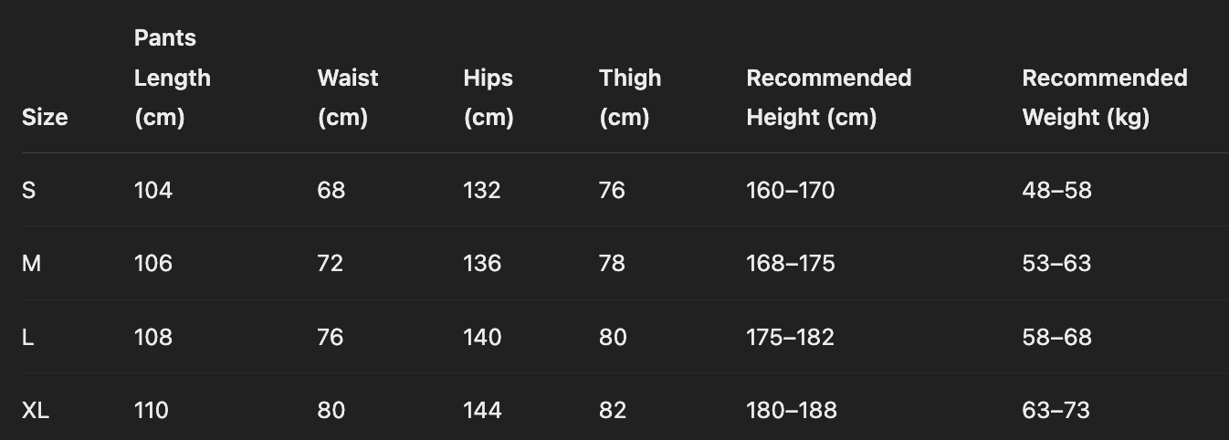Click the Recommended Height (cm) header

(x=828, y=98)
